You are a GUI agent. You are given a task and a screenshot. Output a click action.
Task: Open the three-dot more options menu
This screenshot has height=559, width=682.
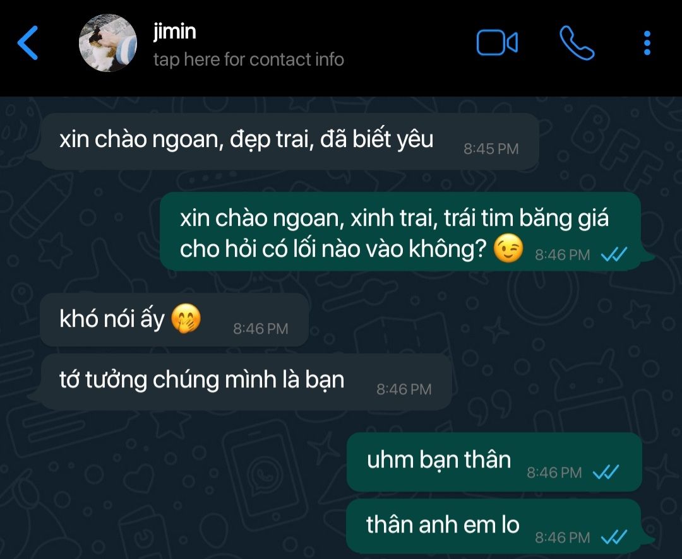(647, 43)
